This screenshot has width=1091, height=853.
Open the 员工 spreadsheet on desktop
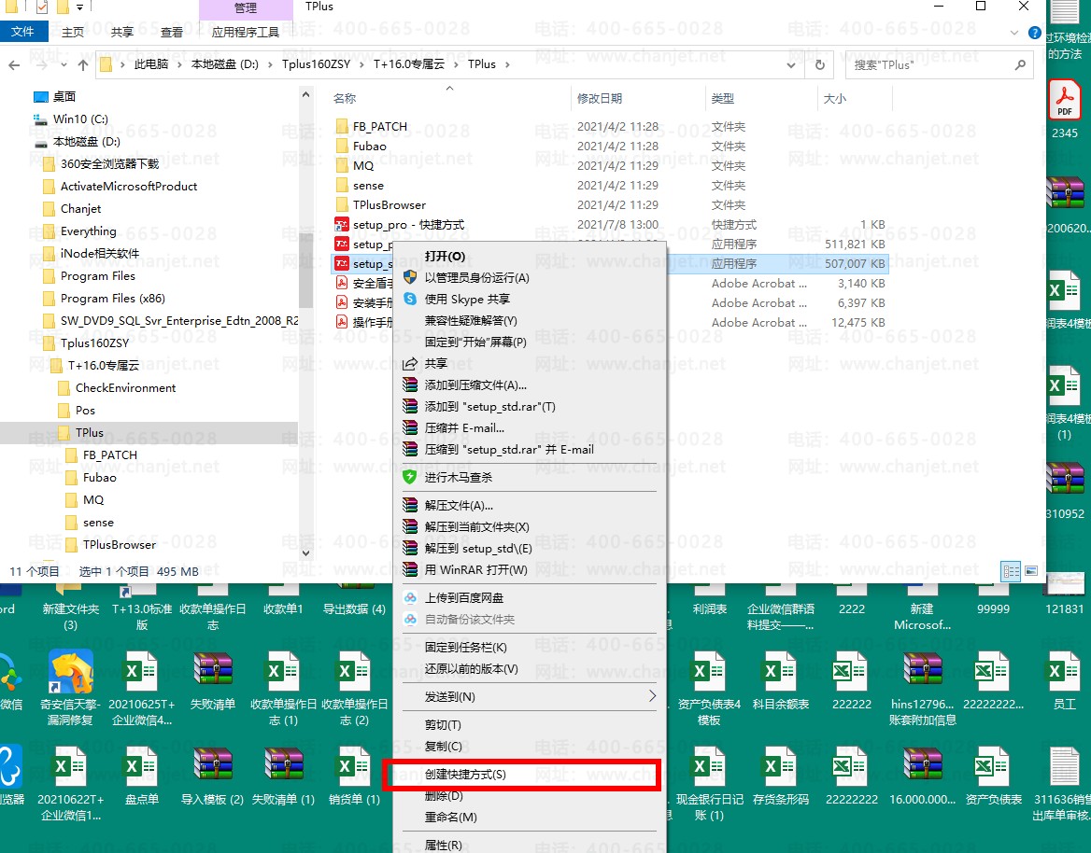(x=1065, y=680)
